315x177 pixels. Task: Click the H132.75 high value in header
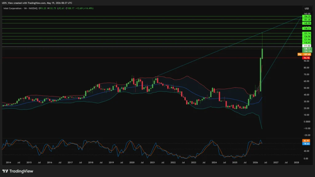[52, 8]
